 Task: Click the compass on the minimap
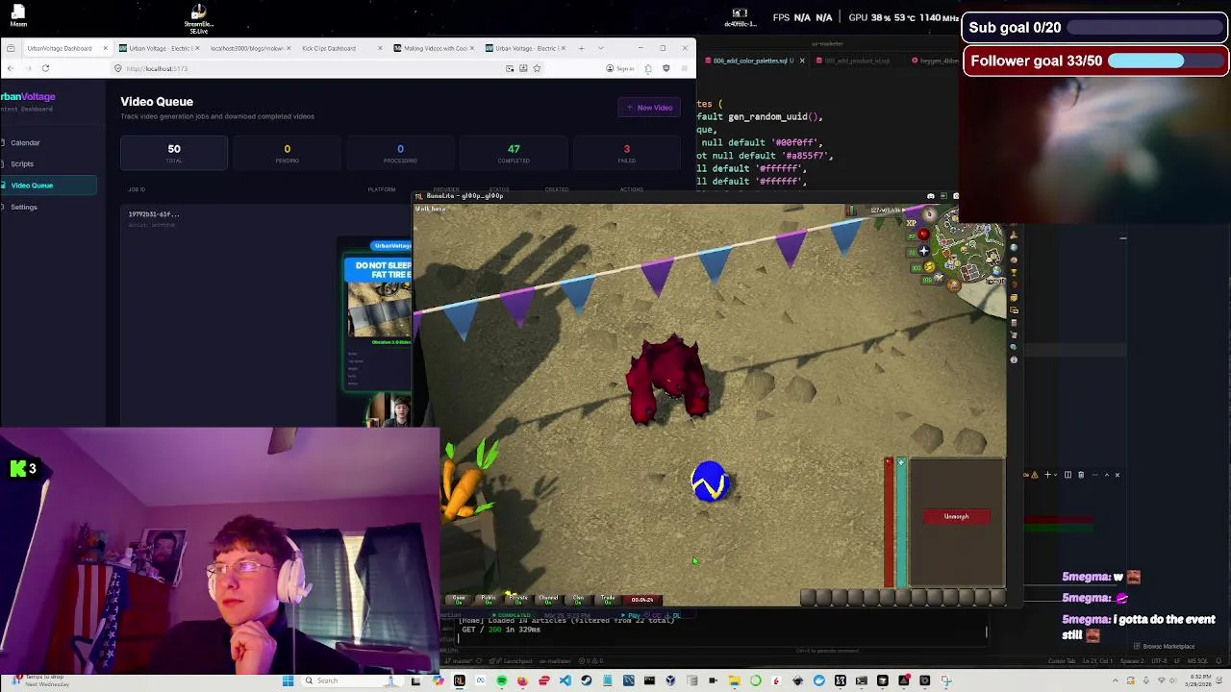929,213
